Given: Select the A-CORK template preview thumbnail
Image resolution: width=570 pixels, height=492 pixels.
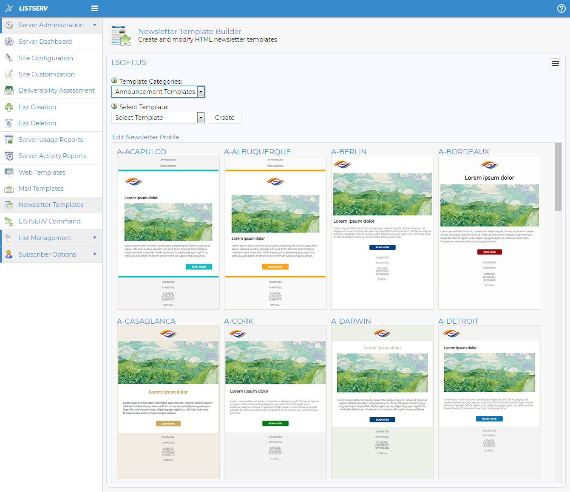Looking at the screenshot, I should [x=275, y=402].
